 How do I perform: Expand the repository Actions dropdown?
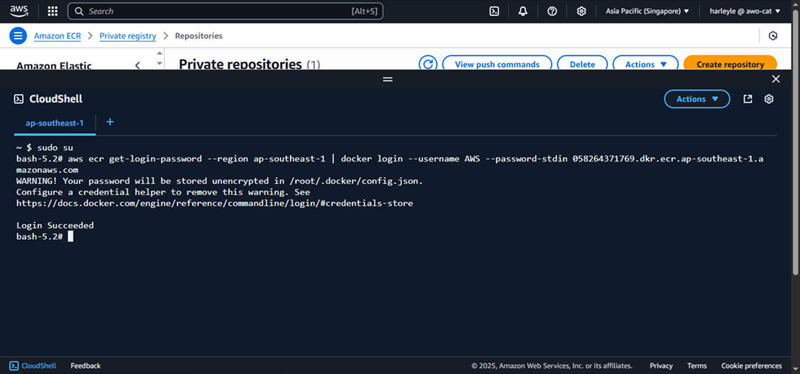[645, 64]
